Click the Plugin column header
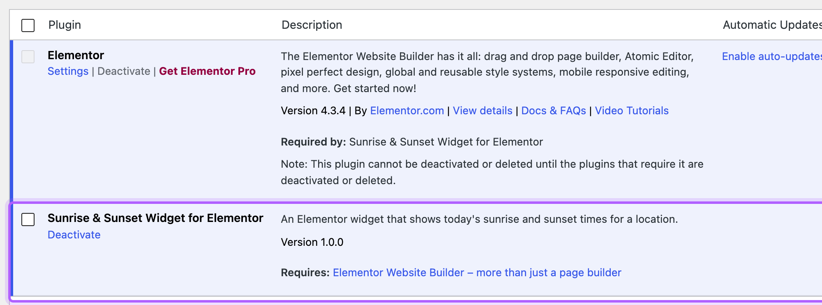Viewport: 822px width, 305px height. (65, 25)
